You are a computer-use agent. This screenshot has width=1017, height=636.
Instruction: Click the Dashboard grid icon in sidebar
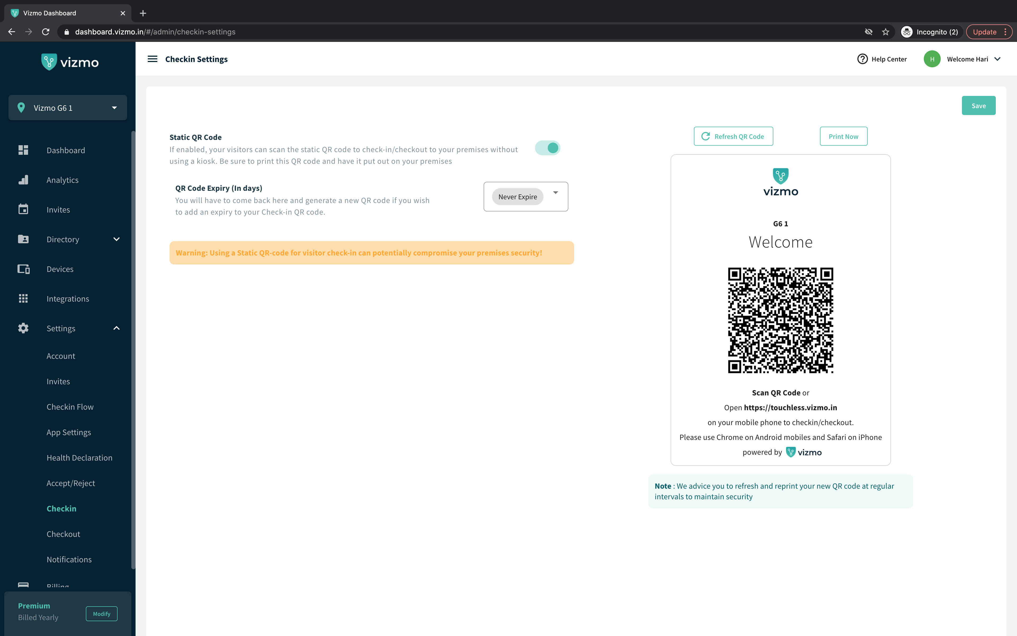(x=23, y=150)
